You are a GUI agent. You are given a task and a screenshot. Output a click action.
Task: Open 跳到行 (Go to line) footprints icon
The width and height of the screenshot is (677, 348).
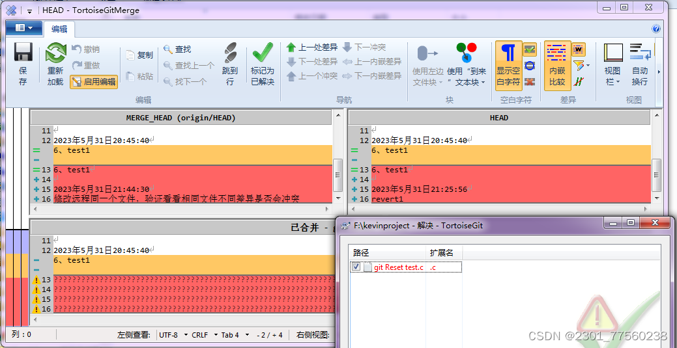[230, 53]
